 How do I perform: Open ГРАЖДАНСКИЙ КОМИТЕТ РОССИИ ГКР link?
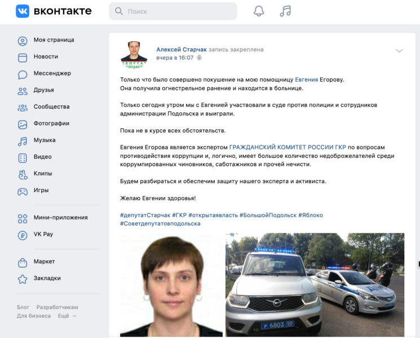pos(288,147)
